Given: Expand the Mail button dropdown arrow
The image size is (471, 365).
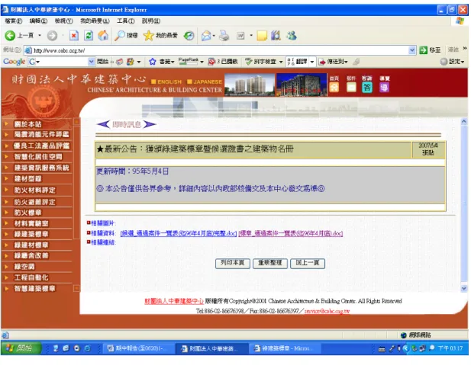Looking at the screenshot, I should tap(214, 36).
